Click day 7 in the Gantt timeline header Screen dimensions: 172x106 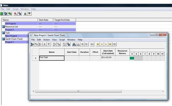[x=145, y=54]
